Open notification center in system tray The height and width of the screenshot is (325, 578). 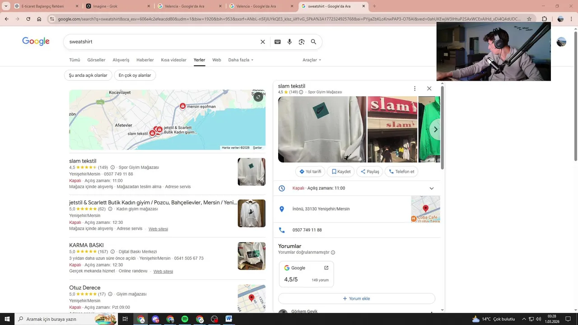[x=568, y=319]
